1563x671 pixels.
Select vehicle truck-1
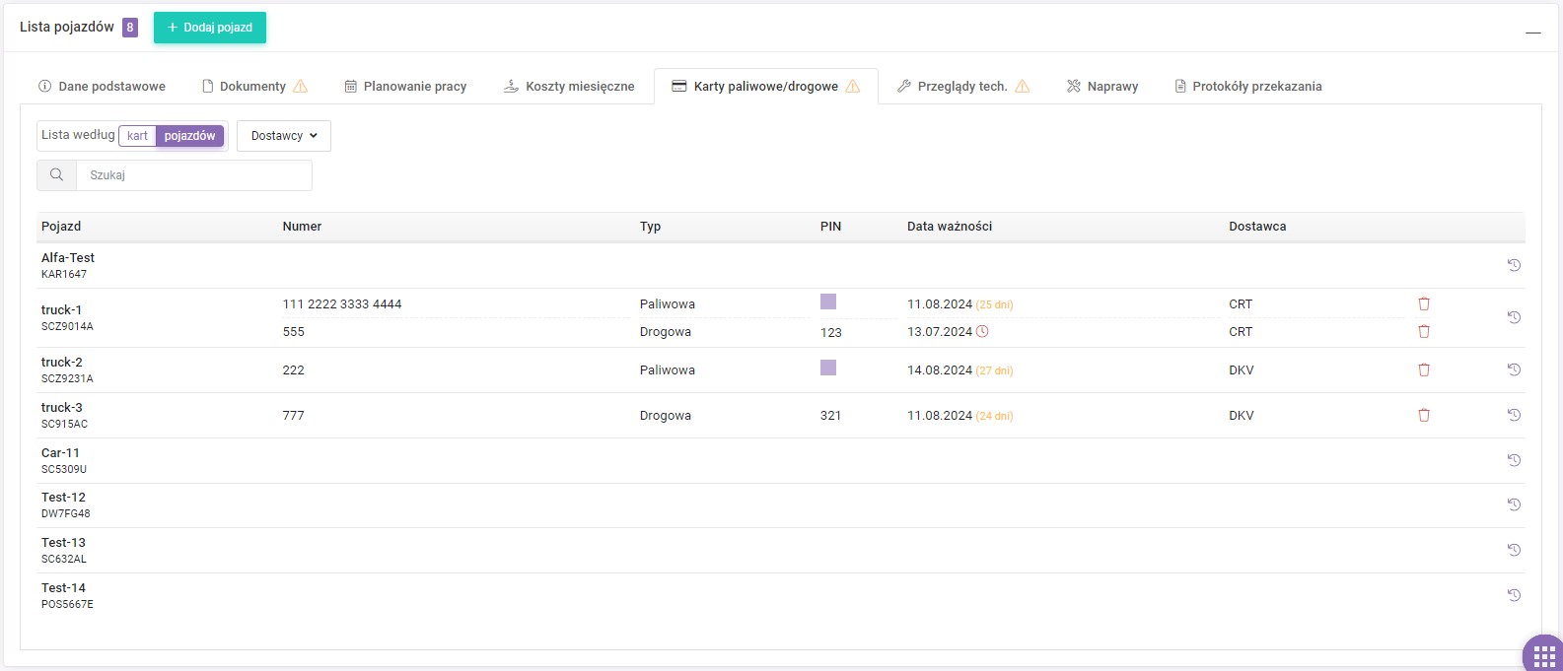coord(62,309)
